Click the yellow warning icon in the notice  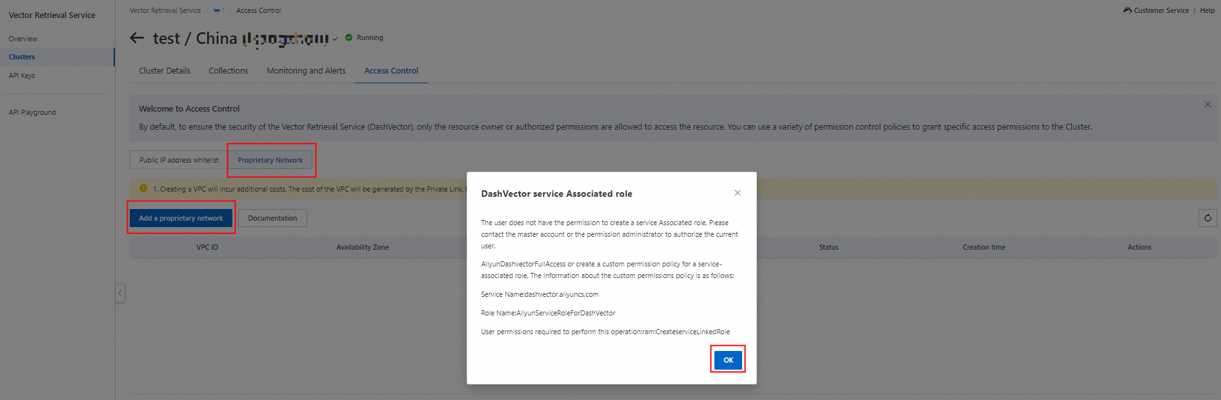pyautogui.click(x=143, y=188)
